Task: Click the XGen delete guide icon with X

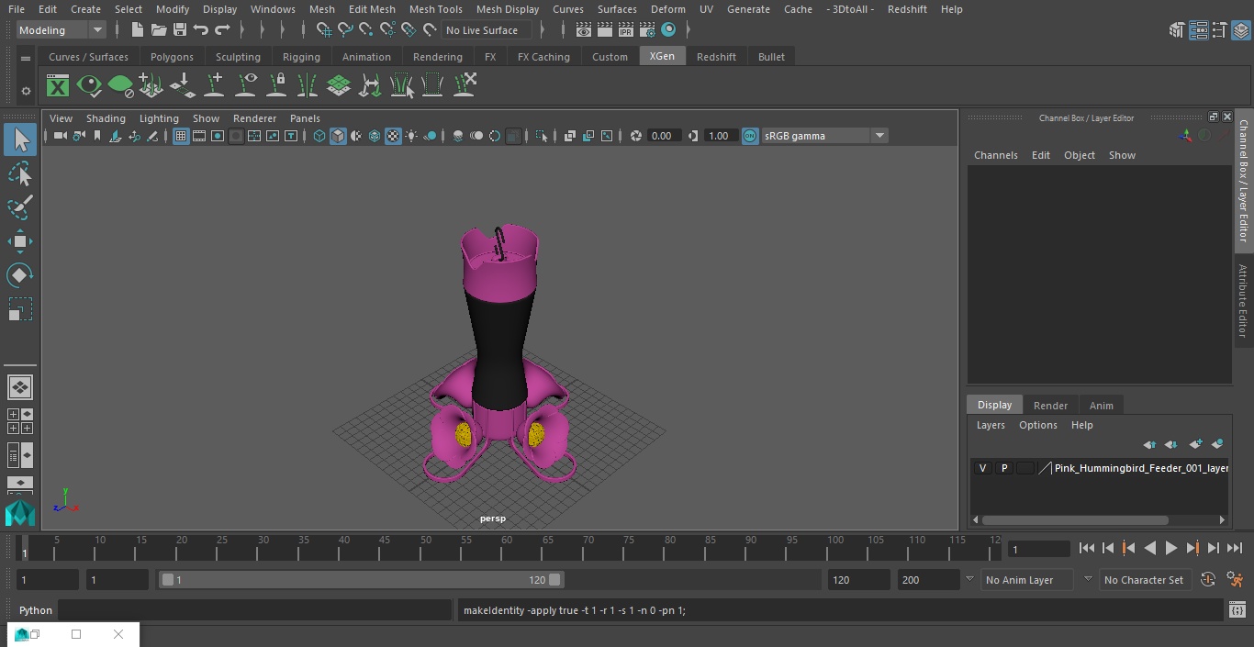Action: (464, 86)
